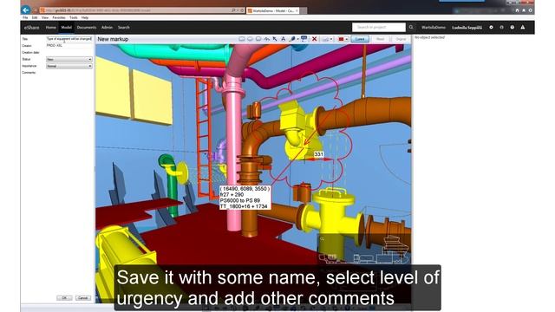Open the help question mark icon
Image resolution: width=555 pixels, height=312 pixels.
tap(513, 27)
